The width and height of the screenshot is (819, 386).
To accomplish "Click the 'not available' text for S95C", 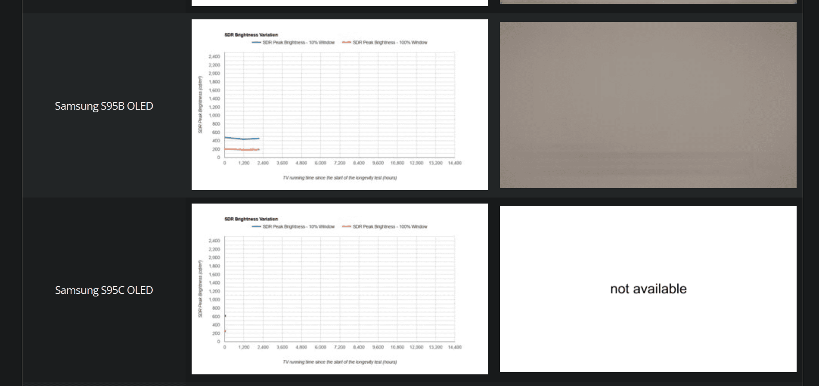I will 648,289.
